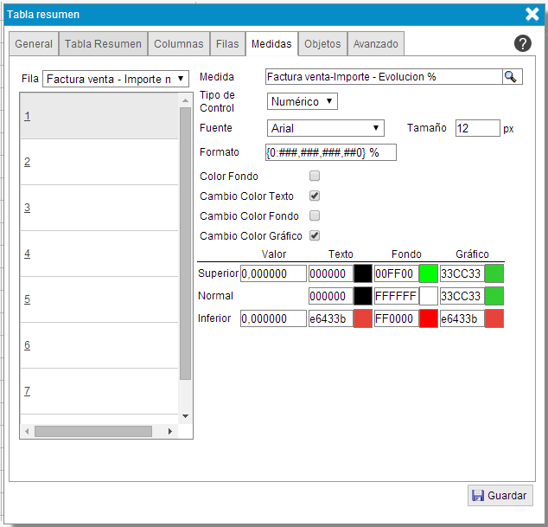Uncheck Cambio Color Gráfico checkbox
This screenshot has width=548, height=527.
(315, 236)
